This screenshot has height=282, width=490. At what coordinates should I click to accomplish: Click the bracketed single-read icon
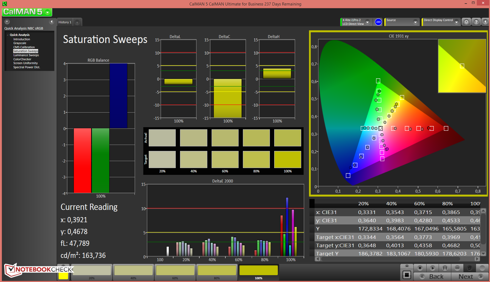[x=445, y=268]
